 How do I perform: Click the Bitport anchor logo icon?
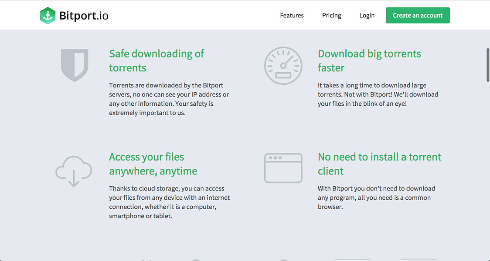click(48, 16)
